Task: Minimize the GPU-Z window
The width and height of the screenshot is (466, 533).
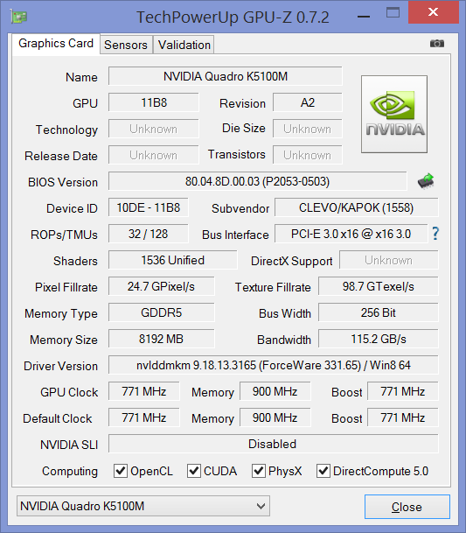Action: pos(364,16)
